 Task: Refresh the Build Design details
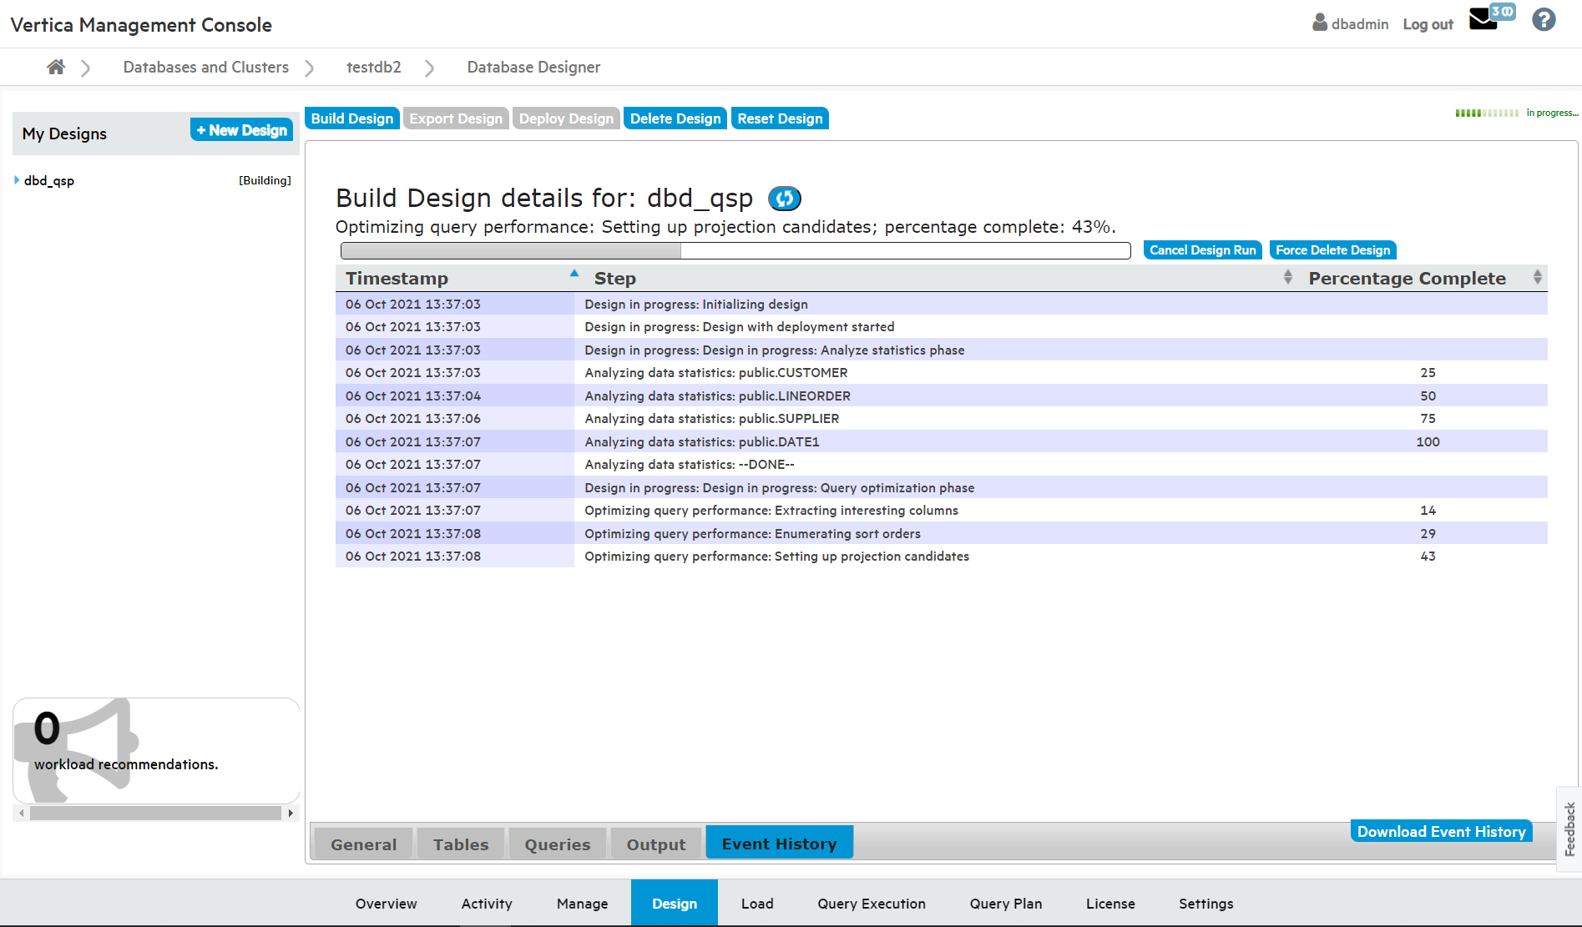pyautogui.click(x=784, y=199)
